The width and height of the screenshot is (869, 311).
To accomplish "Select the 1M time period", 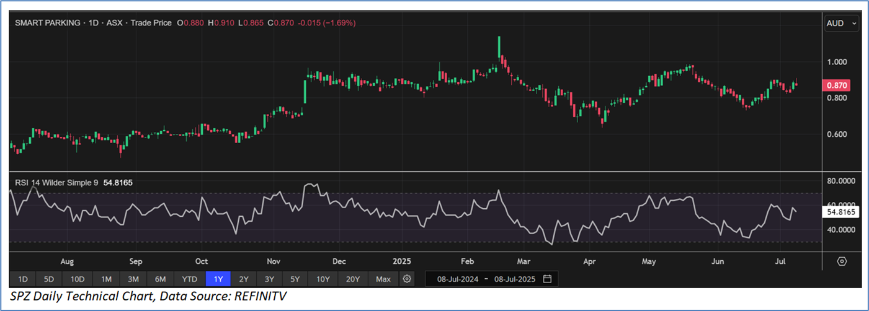I will point(106,279).
